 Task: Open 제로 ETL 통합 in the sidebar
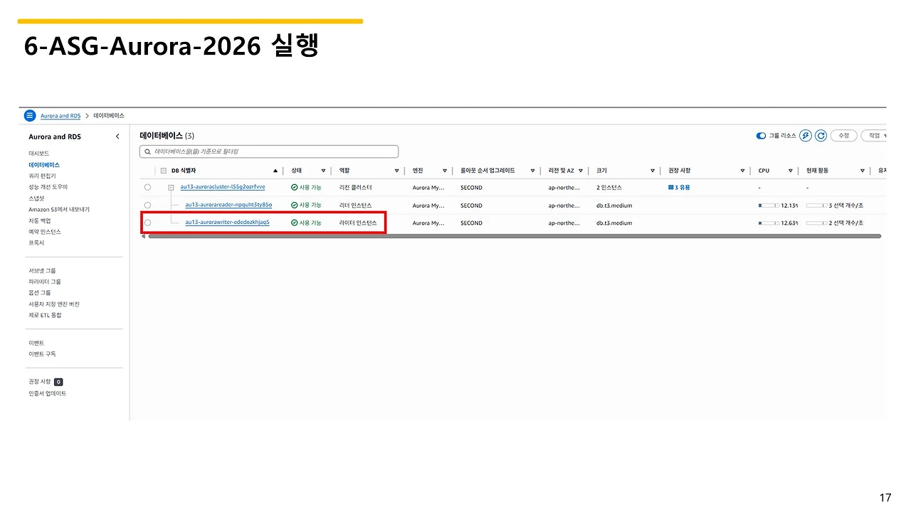click(45, 315)
